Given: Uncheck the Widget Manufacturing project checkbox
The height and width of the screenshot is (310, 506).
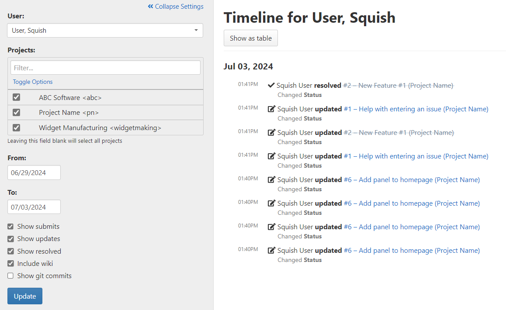Looking at the screenshot, I should coord(17,127).
